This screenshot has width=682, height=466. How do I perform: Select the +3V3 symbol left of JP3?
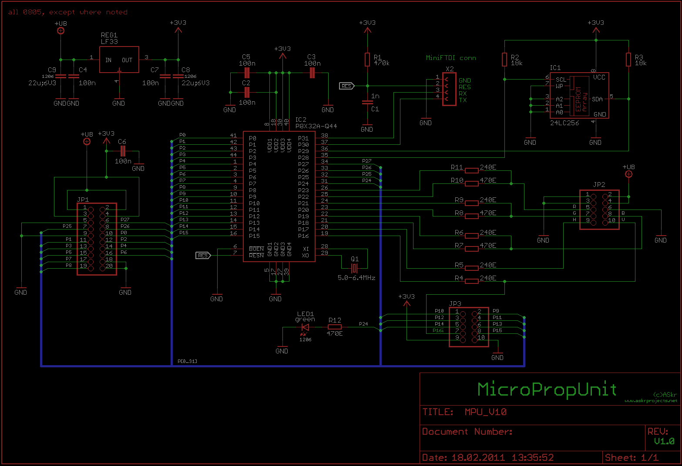[x=407, y=304]
